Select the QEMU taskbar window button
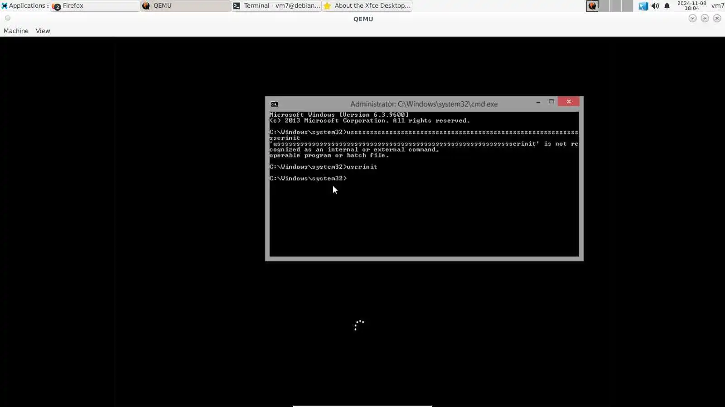The height and width of the screenshot is (407, 725). (186, 5)
